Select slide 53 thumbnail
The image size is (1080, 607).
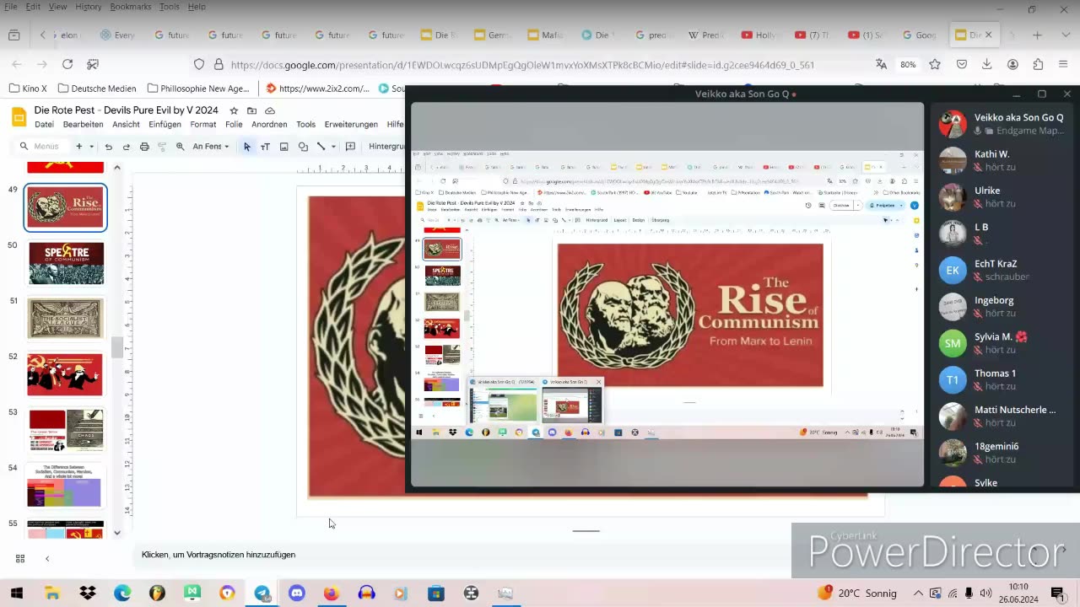click(66, 430)
